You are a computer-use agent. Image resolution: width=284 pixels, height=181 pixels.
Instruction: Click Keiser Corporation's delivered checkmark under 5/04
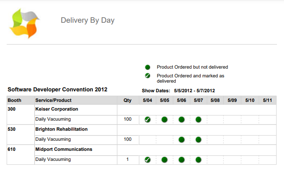(x=148, y=119)
